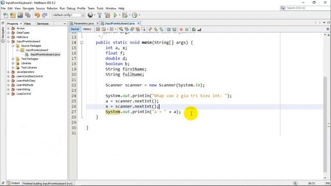
Task: Open the Navigator side panel
Action: click(x=3, y=35)
